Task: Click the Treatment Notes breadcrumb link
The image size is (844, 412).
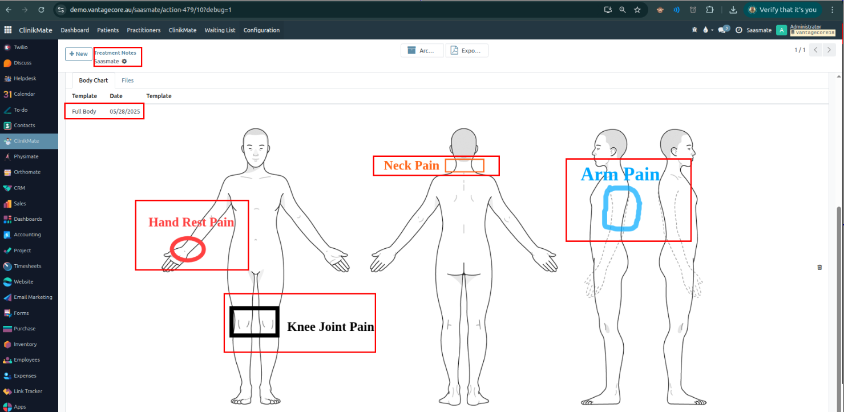Action: click(x=115, y=52)
